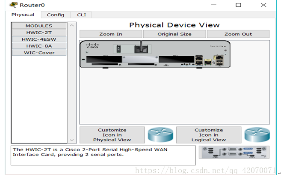Click the Zoom Out button
This screenshot has width=281, height=179.
point(238,34)
